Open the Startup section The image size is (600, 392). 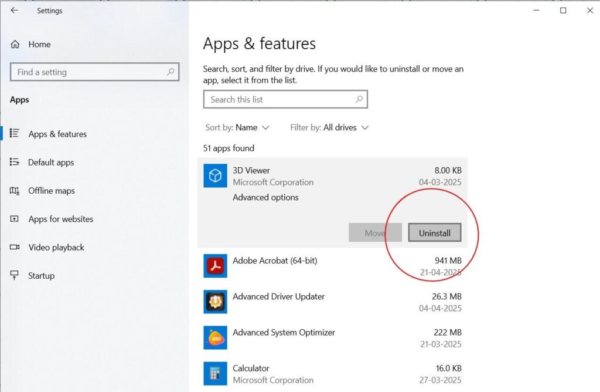[41, 275]
